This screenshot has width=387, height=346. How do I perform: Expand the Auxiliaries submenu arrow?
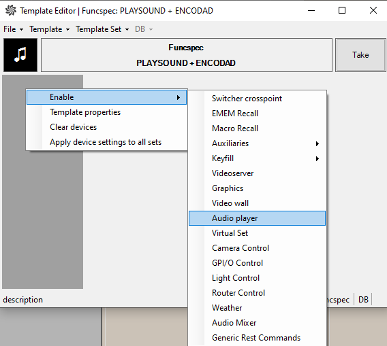[x=318, y=143]
